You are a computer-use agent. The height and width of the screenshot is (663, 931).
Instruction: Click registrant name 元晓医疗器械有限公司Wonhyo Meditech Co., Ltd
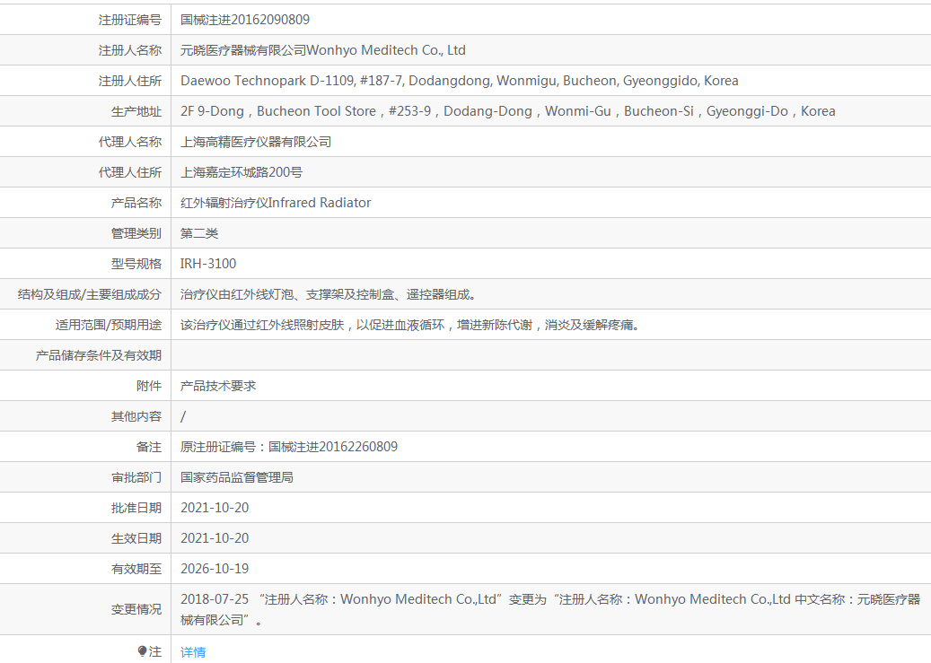(x=323, y=50)
